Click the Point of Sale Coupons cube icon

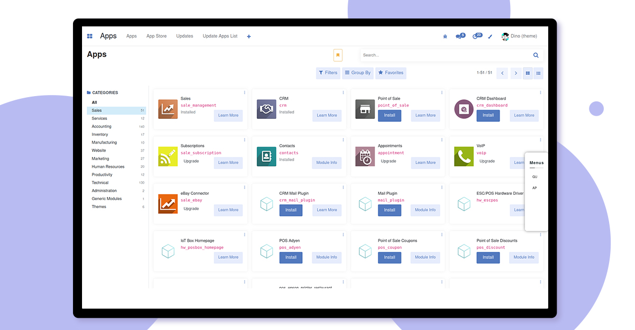[x=365, y=251]
